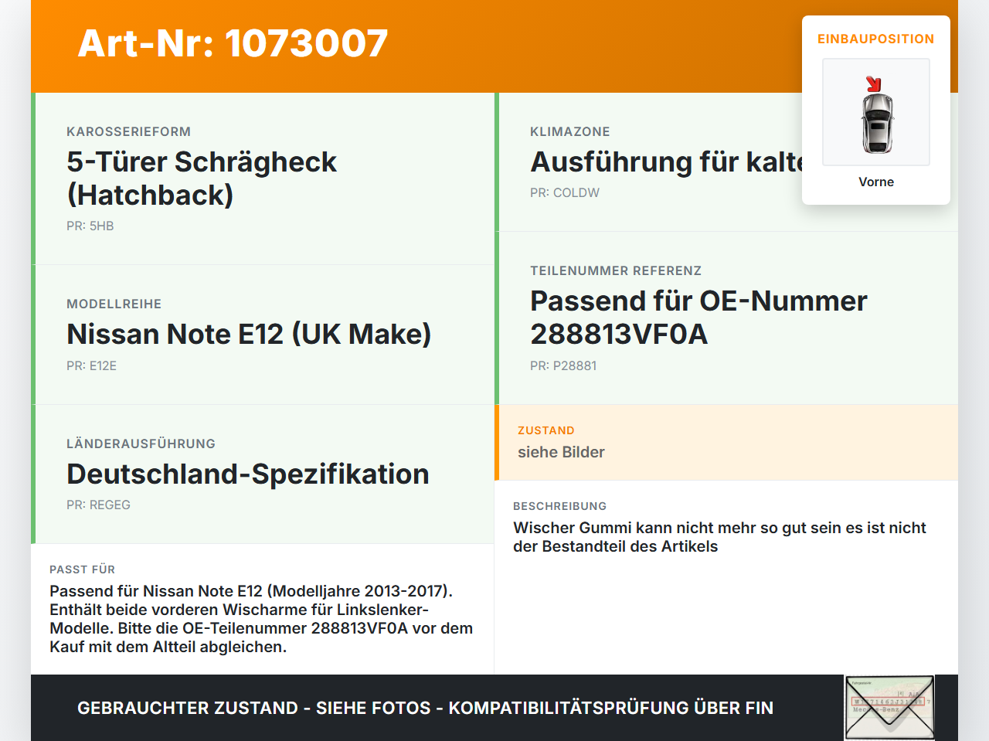
Task: Click the KLIMAZONE label
Action: click(570, 131)
